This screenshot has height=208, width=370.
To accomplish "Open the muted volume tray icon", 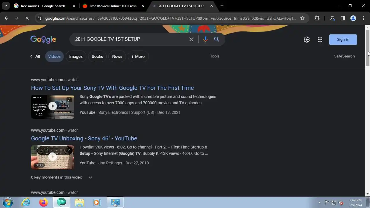I will point(341,203).
